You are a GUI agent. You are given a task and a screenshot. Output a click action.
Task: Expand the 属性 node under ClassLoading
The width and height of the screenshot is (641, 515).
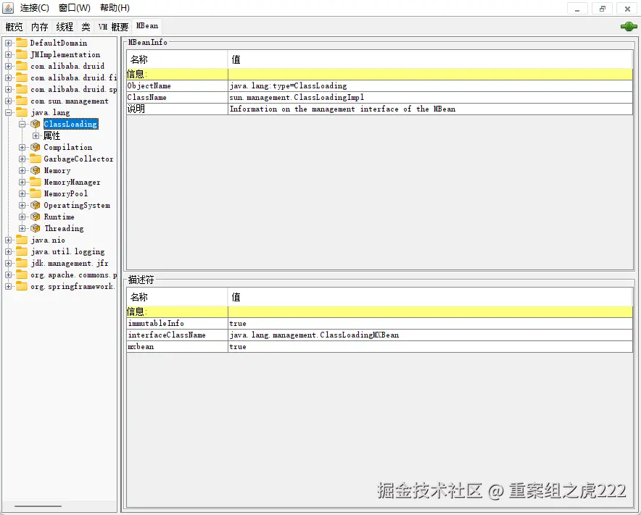click(36, 135)
